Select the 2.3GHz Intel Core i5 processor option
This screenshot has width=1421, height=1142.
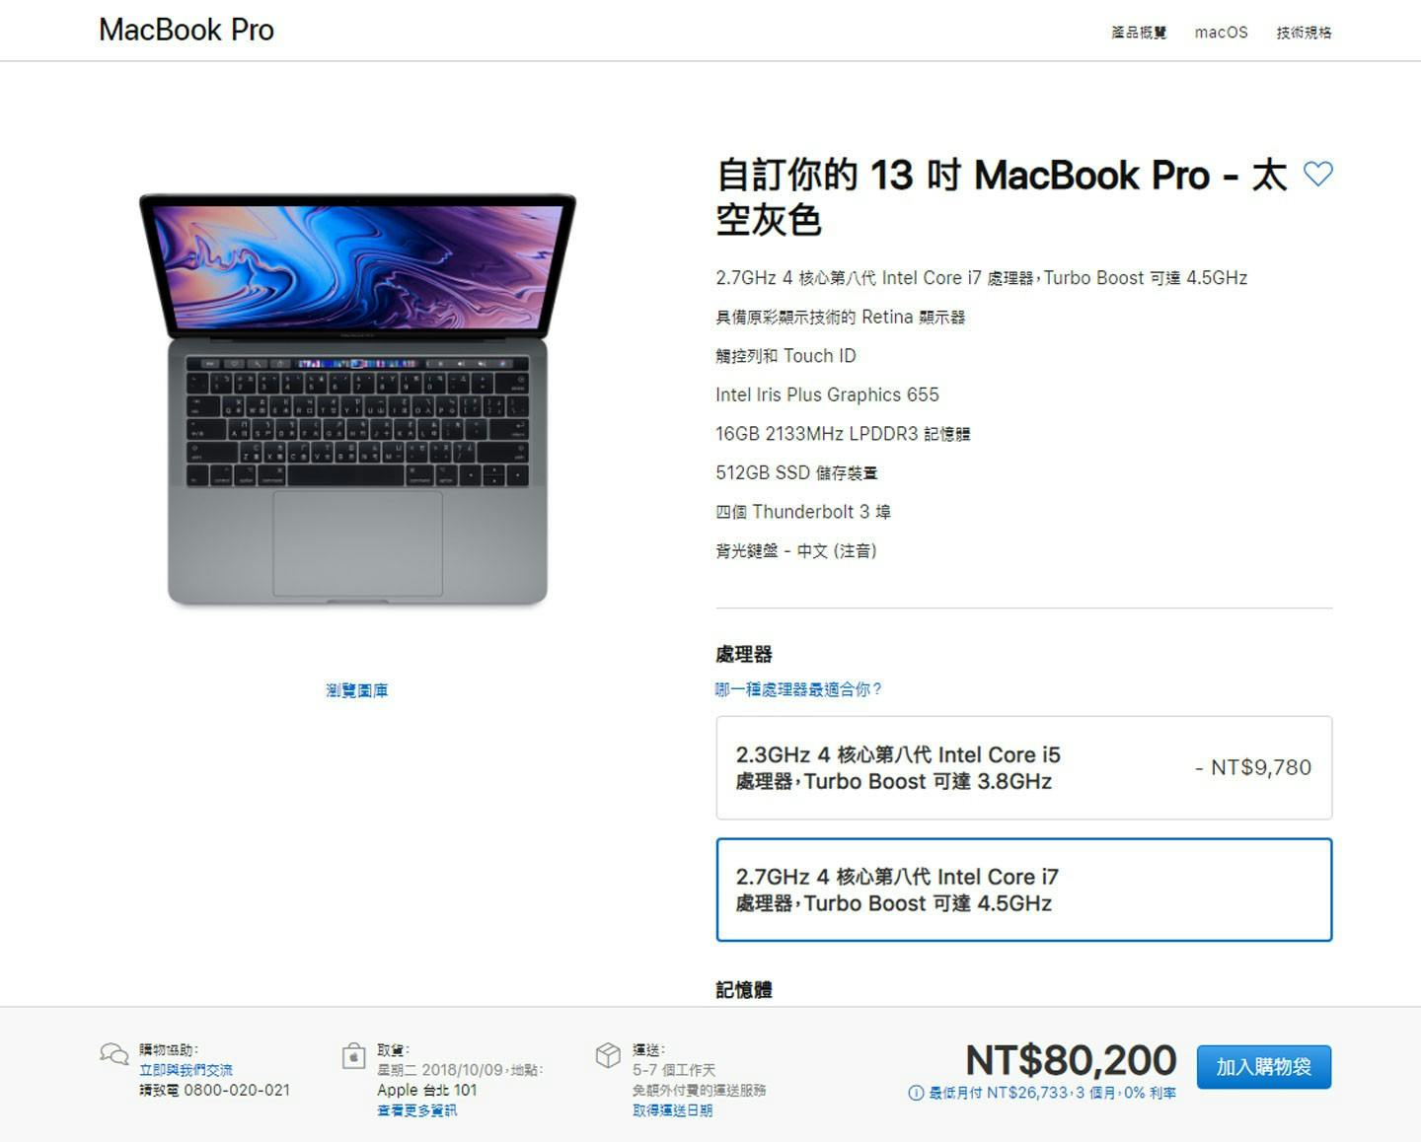coord(1023,767)
